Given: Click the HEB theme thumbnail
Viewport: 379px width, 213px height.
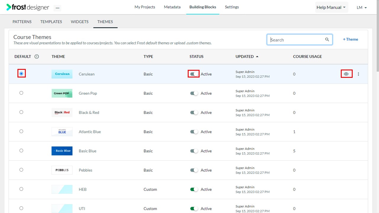Looking at the screenshot, I should pyautogui.click(x=62, y=189).
